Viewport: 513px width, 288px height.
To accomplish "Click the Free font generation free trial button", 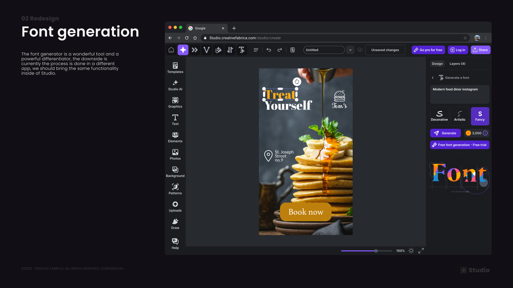I will (459, 145).
